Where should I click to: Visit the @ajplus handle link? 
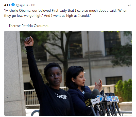point(22,5)
